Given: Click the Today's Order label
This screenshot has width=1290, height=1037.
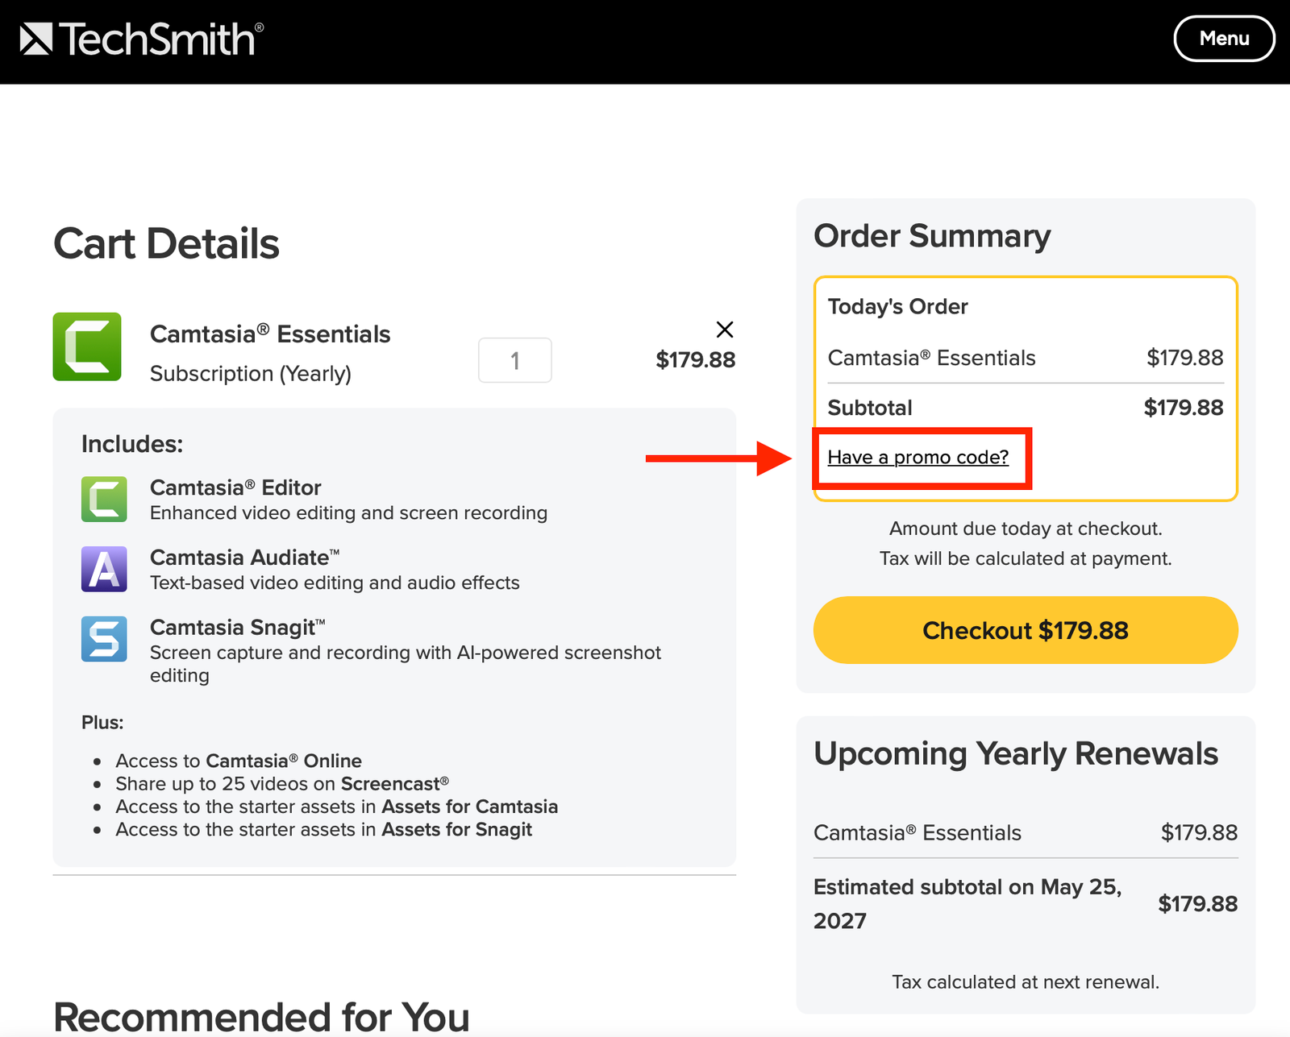Looking at the screenshot, I should pyautogui.click(x=897, y=306).
